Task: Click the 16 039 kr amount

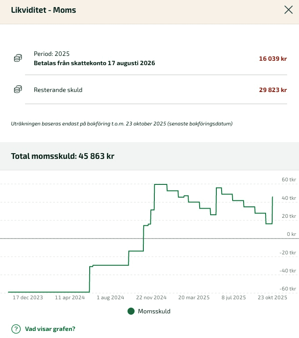Action: tap(273, 59)
